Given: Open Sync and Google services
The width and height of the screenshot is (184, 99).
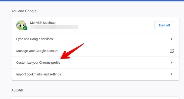Looking at the screenshot, I should coord(95,39).
